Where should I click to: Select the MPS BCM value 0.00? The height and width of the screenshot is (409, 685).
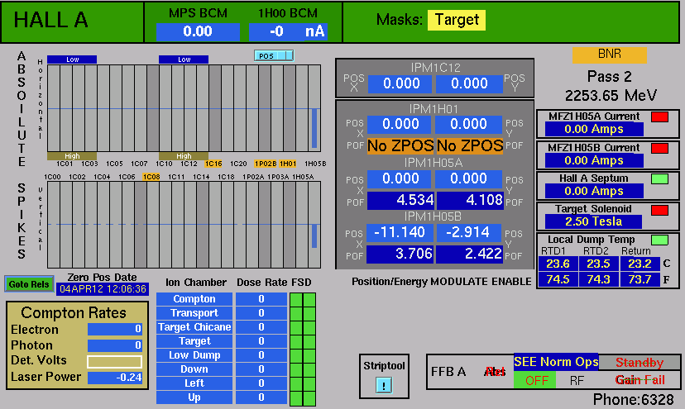pos(198,32)
